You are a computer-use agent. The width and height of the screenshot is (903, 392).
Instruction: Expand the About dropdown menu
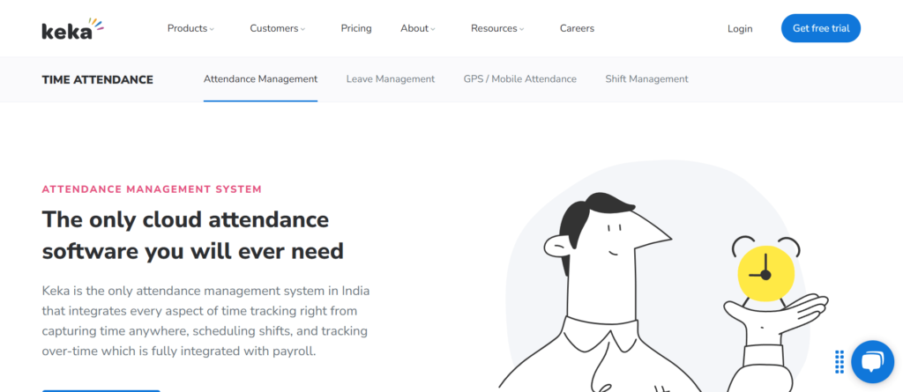coord(417,28)
